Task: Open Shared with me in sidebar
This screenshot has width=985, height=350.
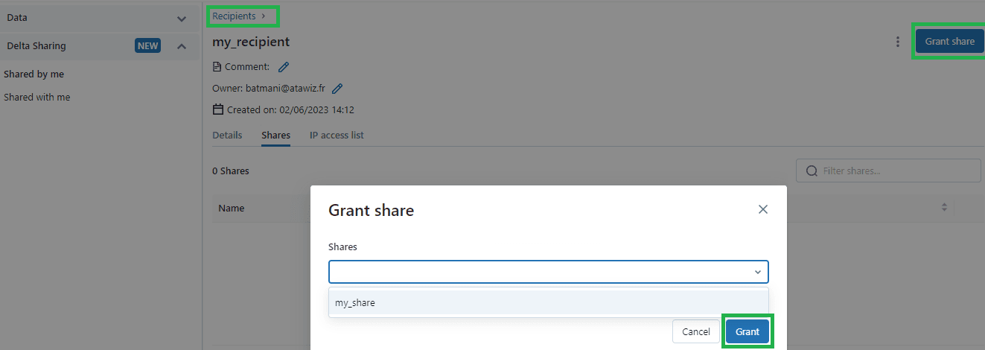Action: point(37,98)
